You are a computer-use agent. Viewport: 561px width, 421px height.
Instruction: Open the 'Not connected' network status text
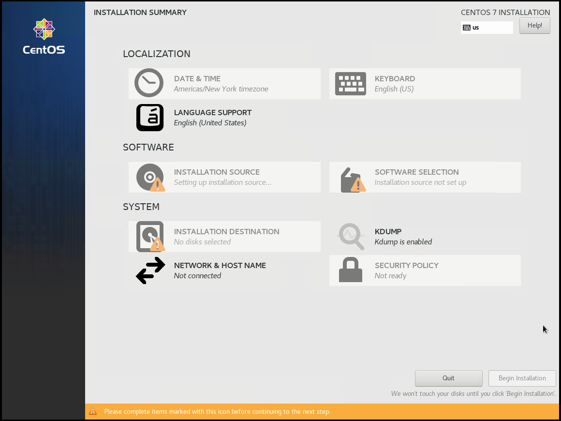(197, 276)
